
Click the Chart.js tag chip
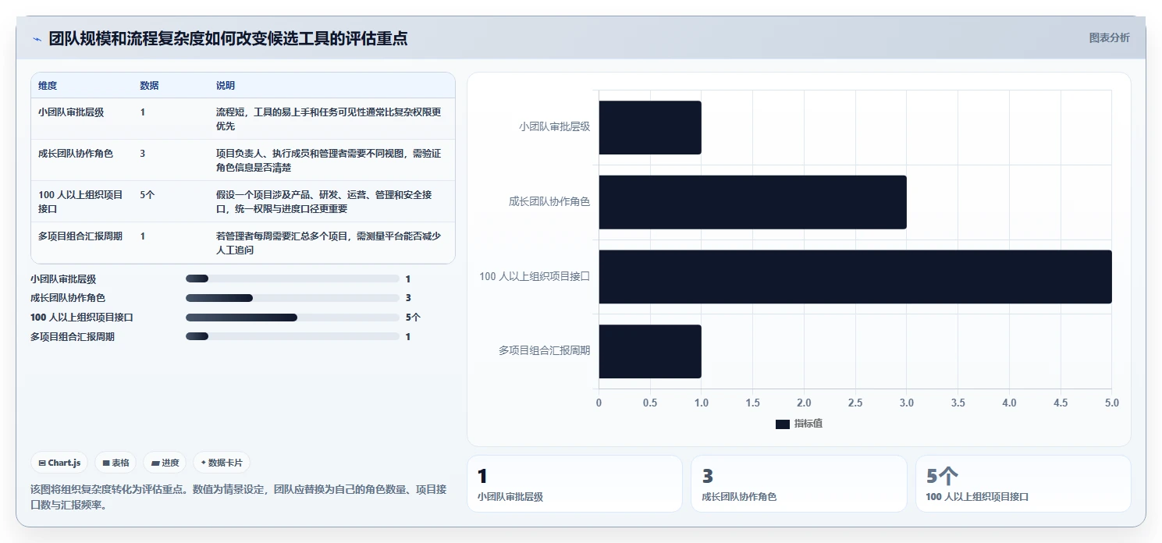[60, 463]
